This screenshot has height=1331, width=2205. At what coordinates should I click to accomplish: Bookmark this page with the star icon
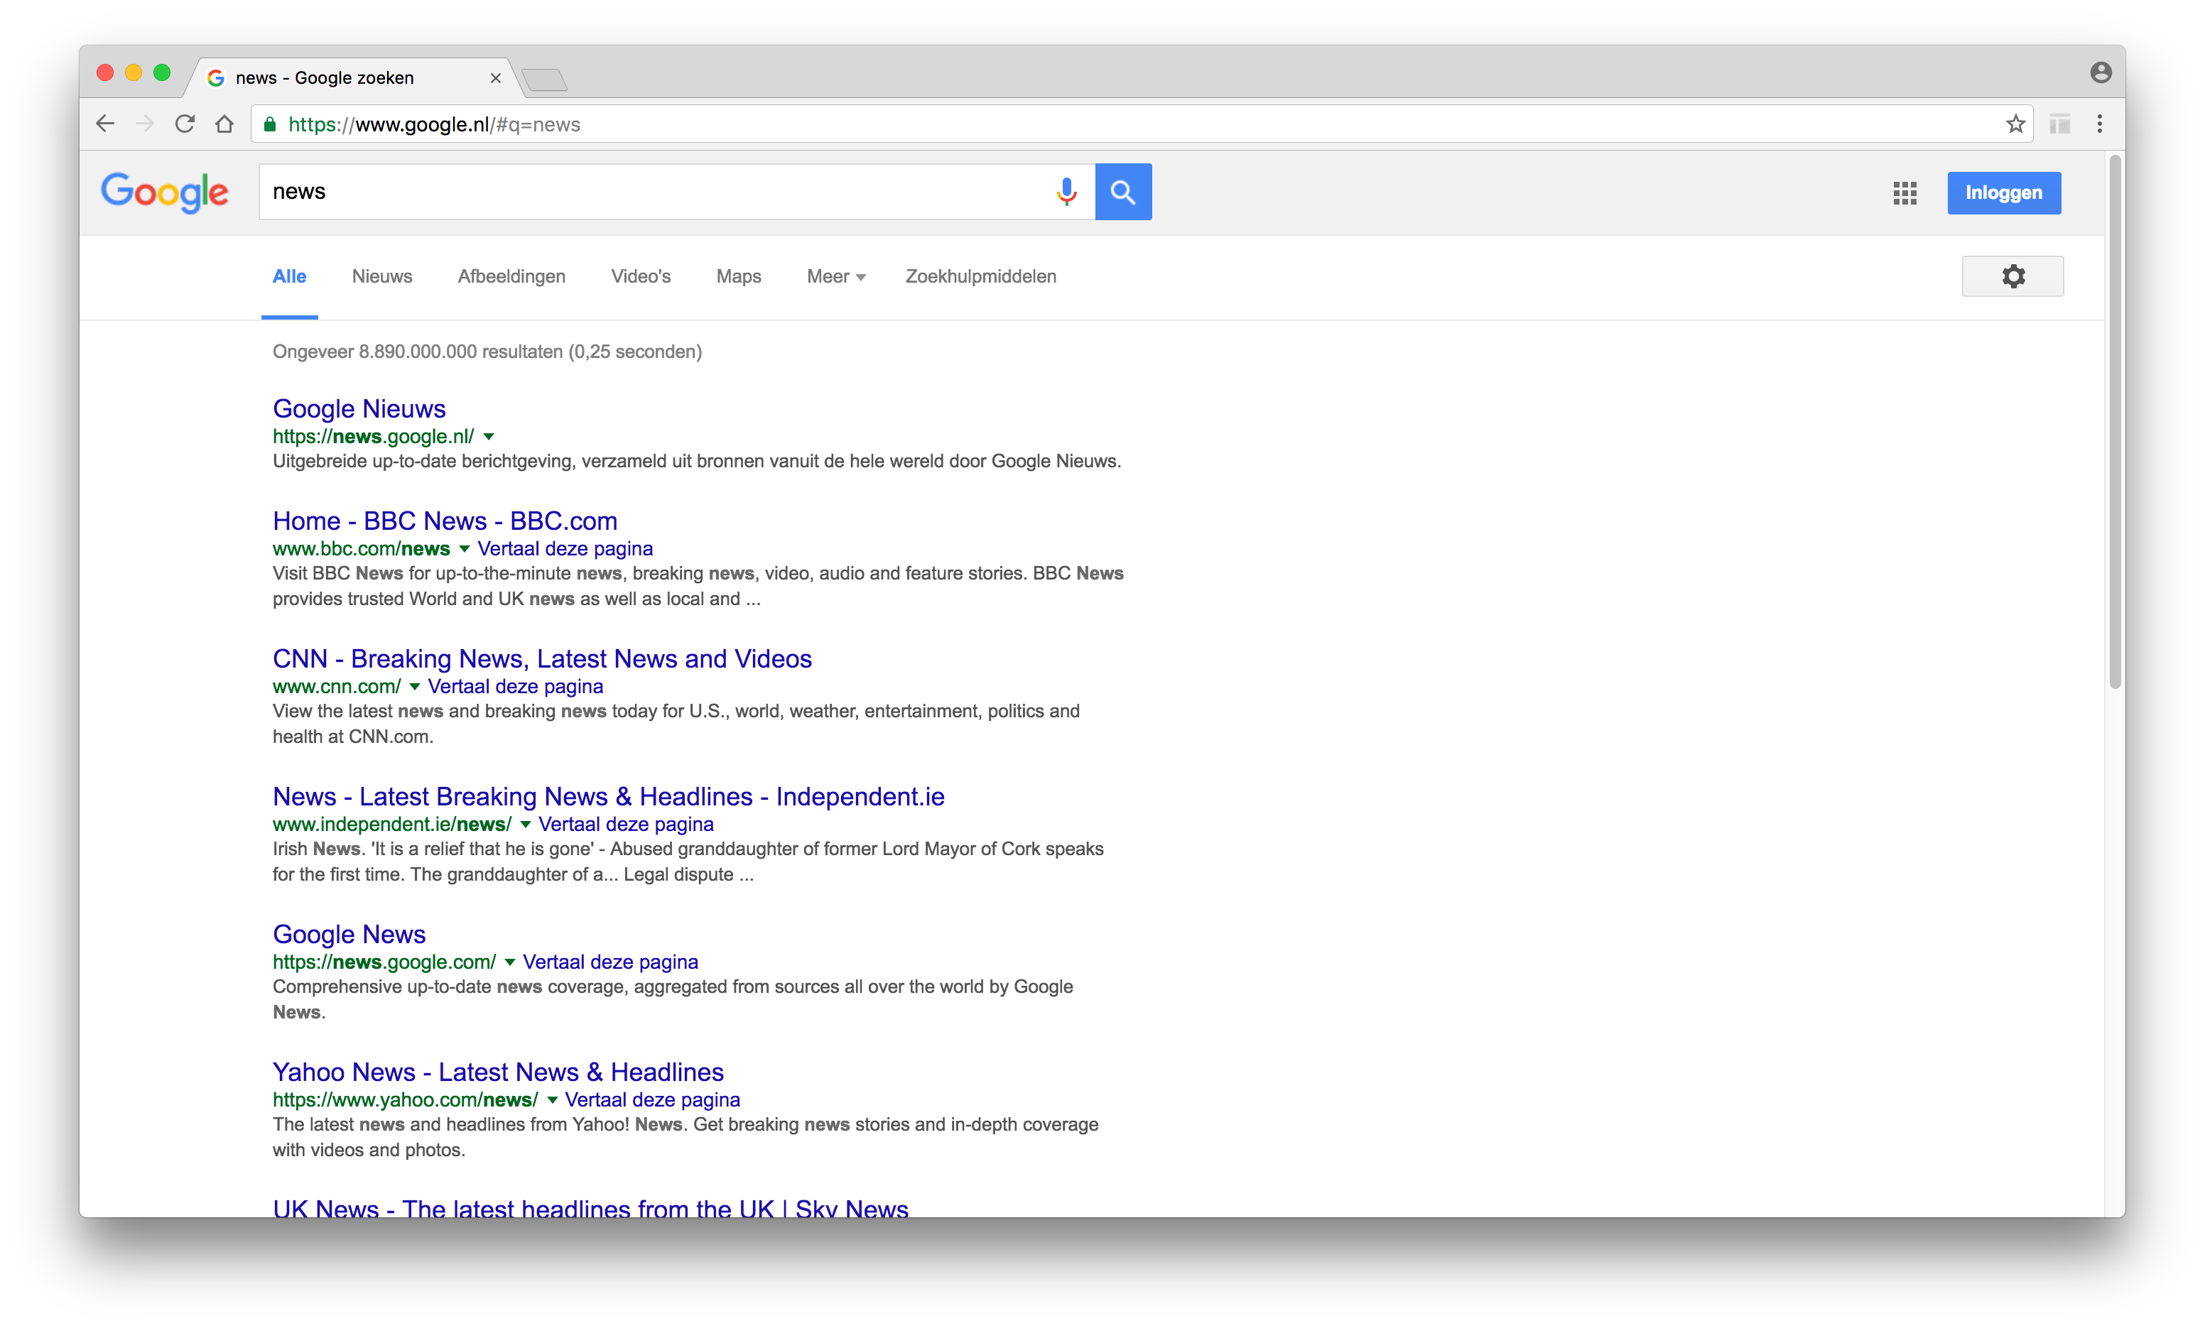point(2015,124)
